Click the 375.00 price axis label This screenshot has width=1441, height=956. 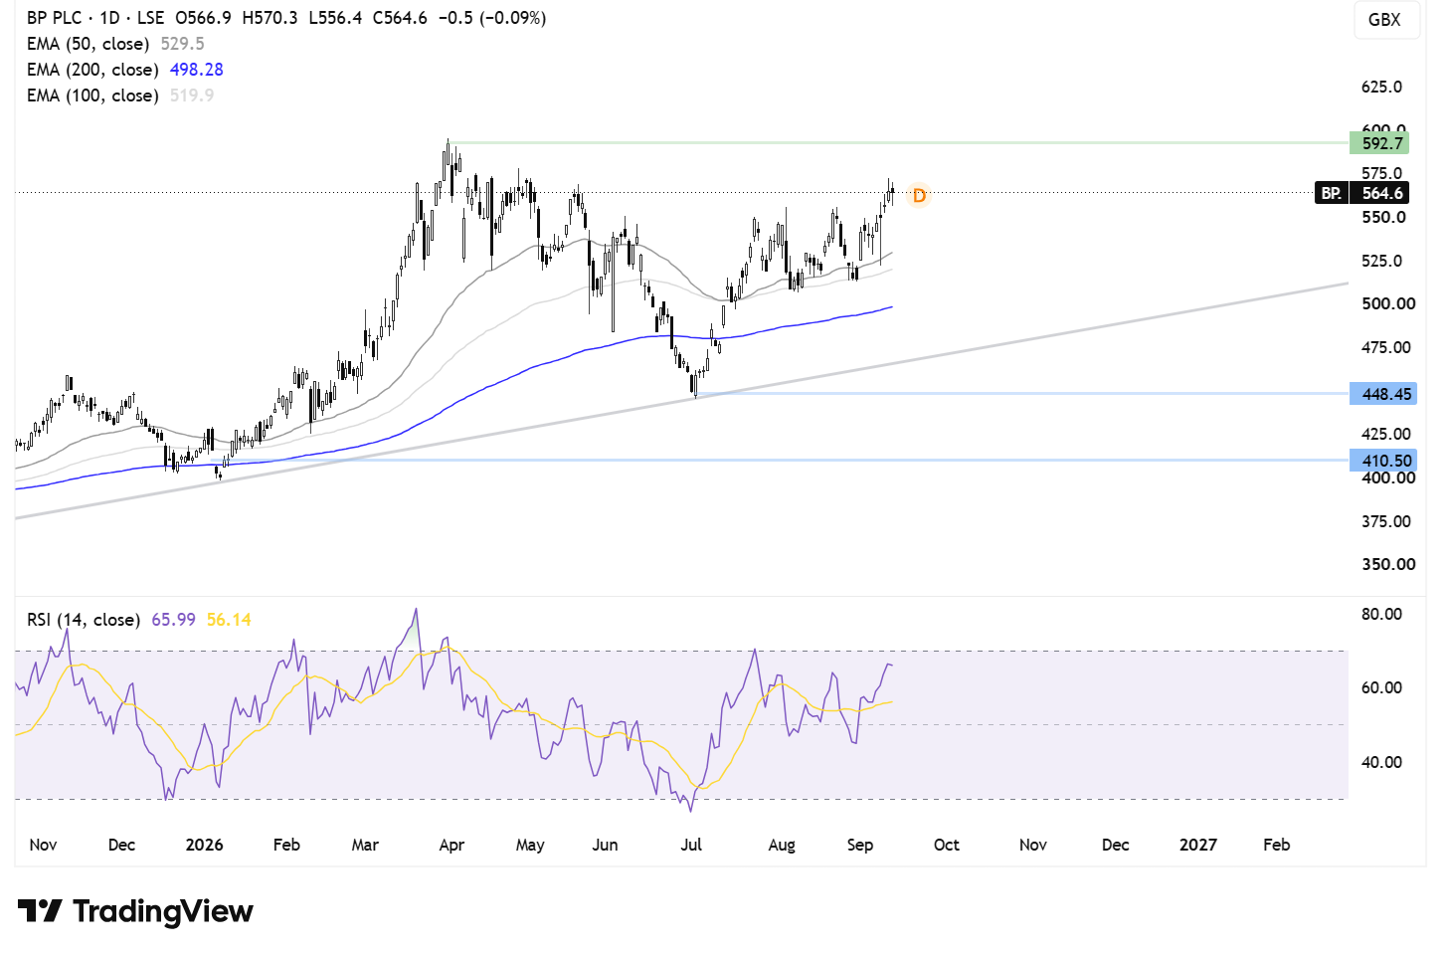click(x=1386, y=521)
